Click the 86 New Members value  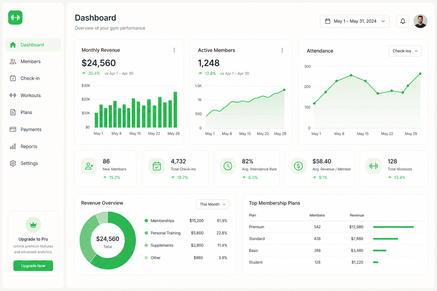[106, 161]
